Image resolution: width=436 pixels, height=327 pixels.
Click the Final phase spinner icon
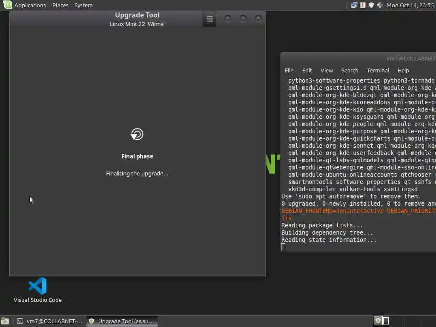point(137,134)
